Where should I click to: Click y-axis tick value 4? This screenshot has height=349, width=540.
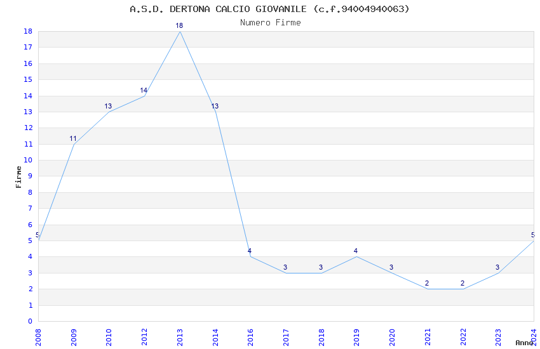pos(30,257)
